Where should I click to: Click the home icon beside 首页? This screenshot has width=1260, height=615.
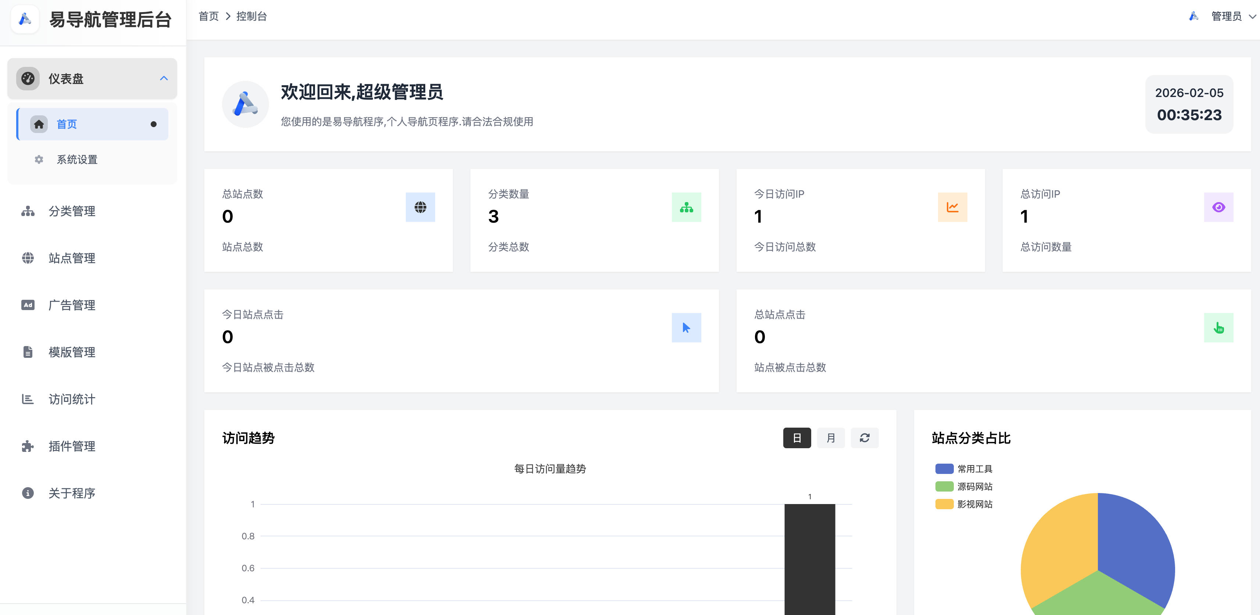39,124
